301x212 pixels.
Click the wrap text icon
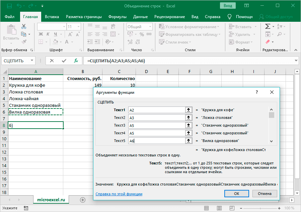[113, 26]
